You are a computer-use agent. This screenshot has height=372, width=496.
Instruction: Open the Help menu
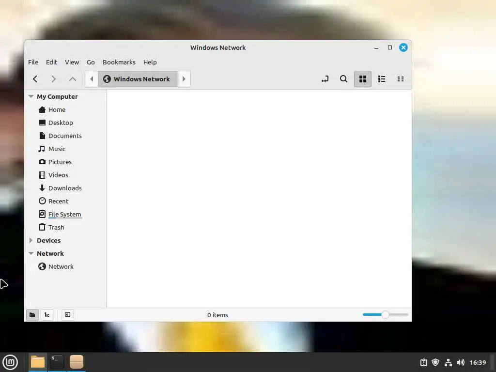coord(150,62)
